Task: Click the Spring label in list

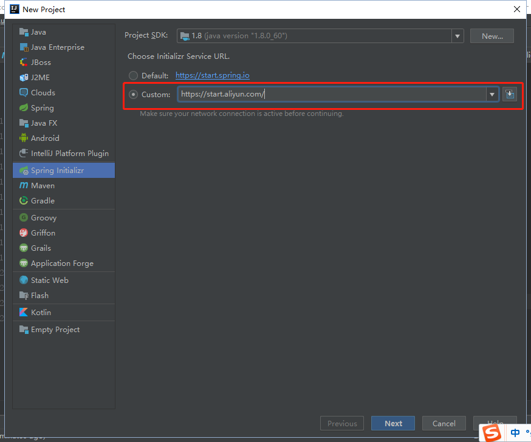Action: click(43, 108)
